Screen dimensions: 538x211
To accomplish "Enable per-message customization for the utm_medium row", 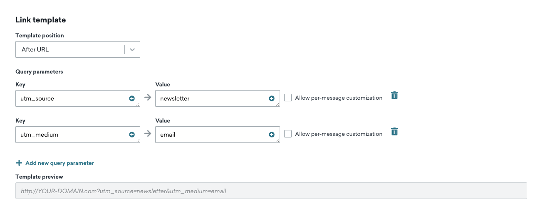I will click(x=288, y=134).
